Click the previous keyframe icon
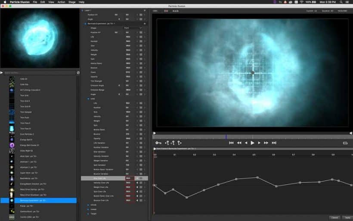 [x=167, y=143]
